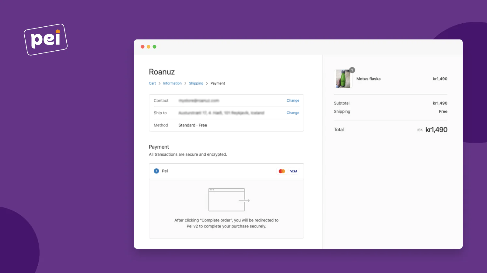The height and width of the screenshot is (273, 487).
Task: Go back to Cart breadcrumb
Action: coord(152,83)
